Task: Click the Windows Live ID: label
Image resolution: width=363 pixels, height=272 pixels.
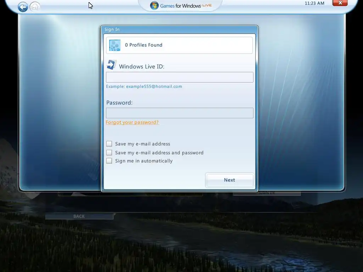Action: pos(142,67)
